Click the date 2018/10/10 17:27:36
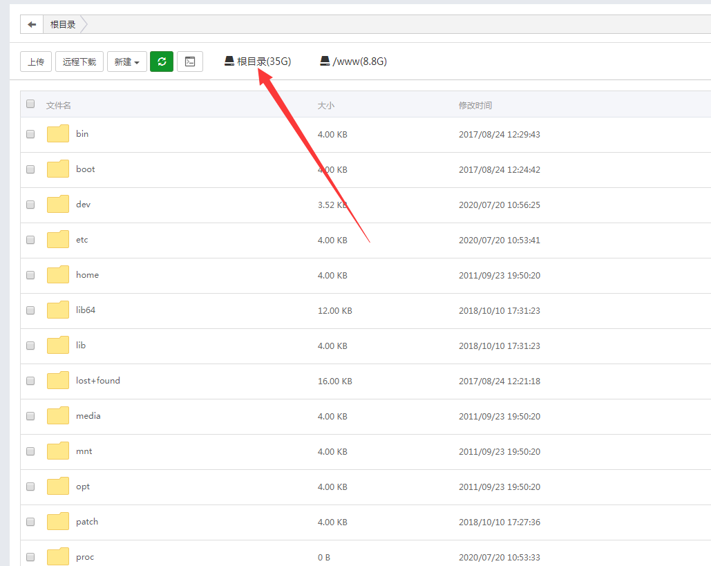Image resolution: width=711 pixels, height=566 pixels. click(x=500, y=522)
